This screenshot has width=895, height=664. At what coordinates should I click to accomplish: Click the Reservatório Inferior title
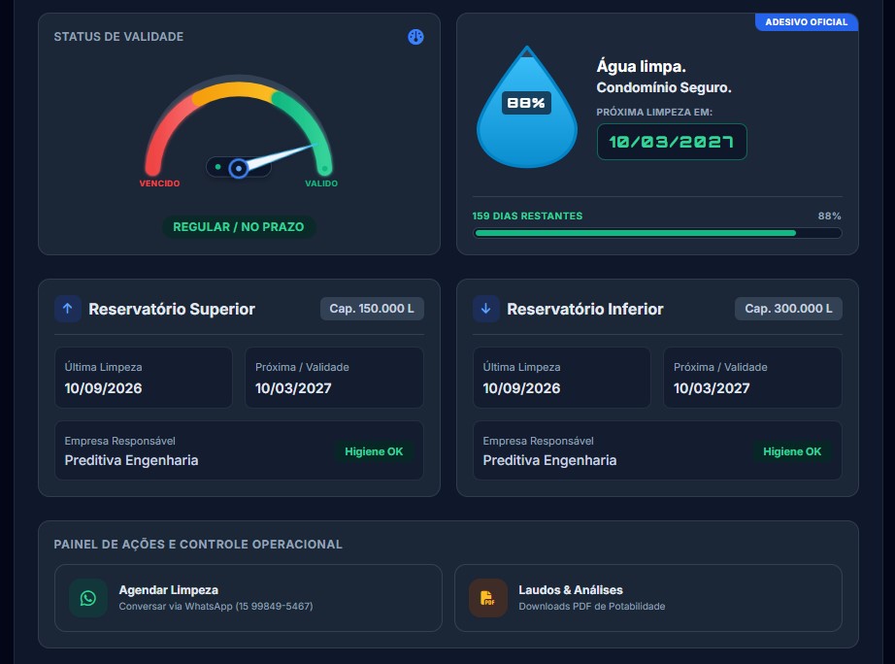pyautogui.click(x=585, y=309)
